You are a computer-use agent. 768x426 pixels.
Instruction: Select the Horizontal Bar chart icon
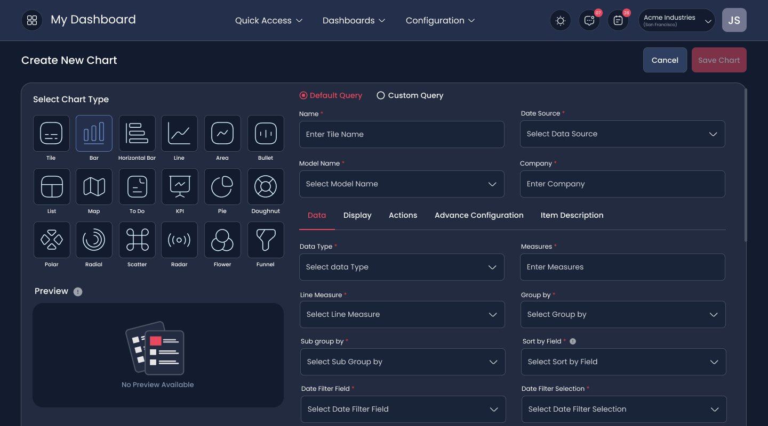tap(137, 134)
